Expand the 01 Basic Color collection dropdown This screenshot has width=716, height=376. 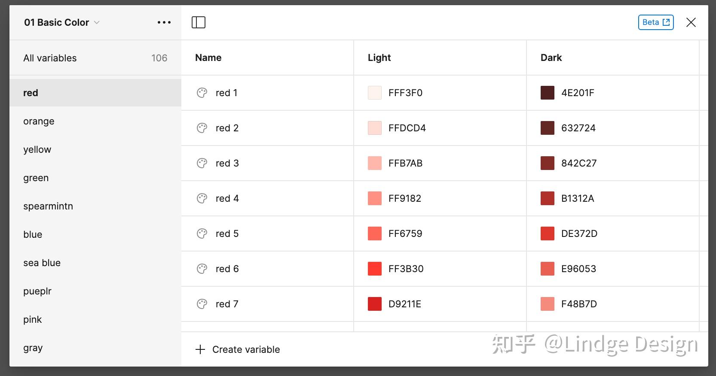click(97, 22)
